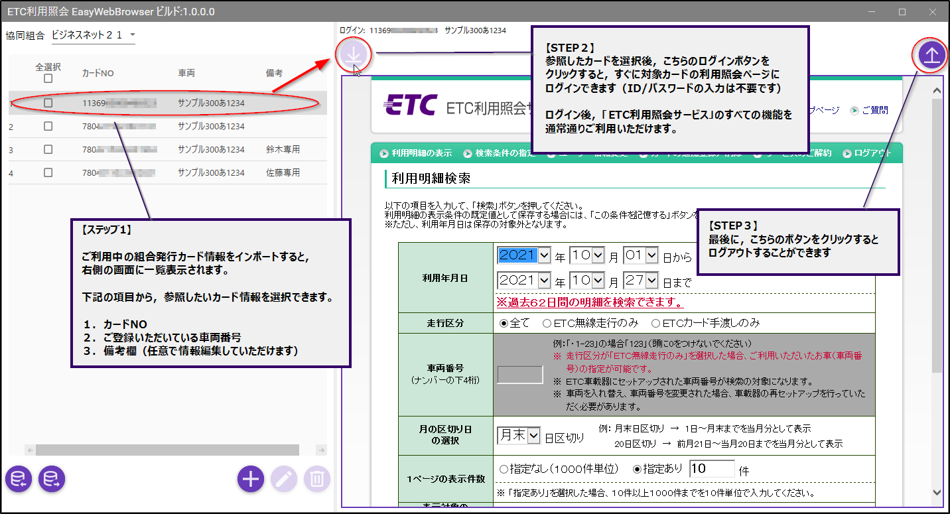Open the start month 10 dropdown

pos(587,255)
